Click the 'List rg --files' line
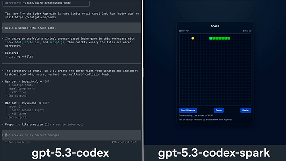Image resolution: width=286 pixels, height=161 pixels. 21,56
